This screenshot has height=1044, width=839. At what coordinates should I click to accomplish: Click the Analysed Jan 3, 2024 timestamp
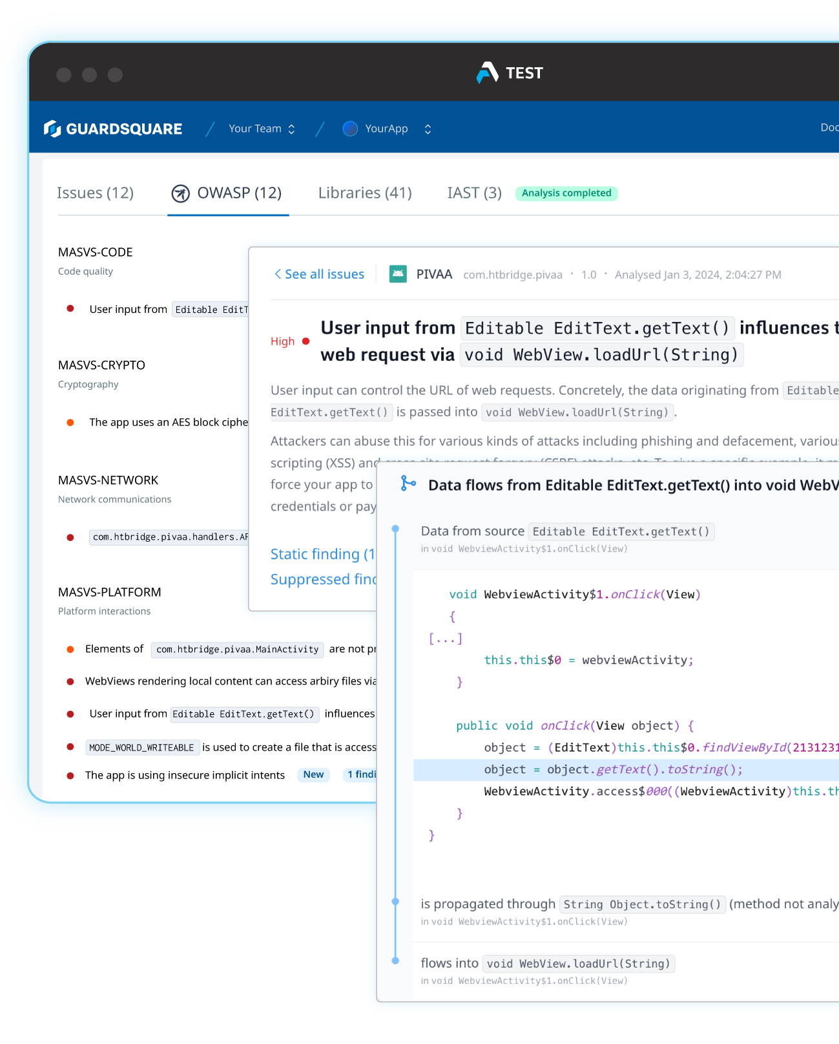click(x=698, y=275)
